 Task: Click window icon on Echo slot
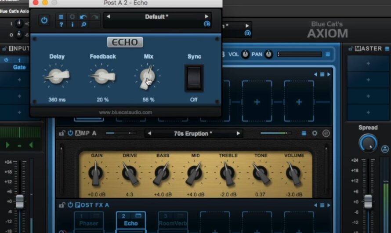click(138, 215)
